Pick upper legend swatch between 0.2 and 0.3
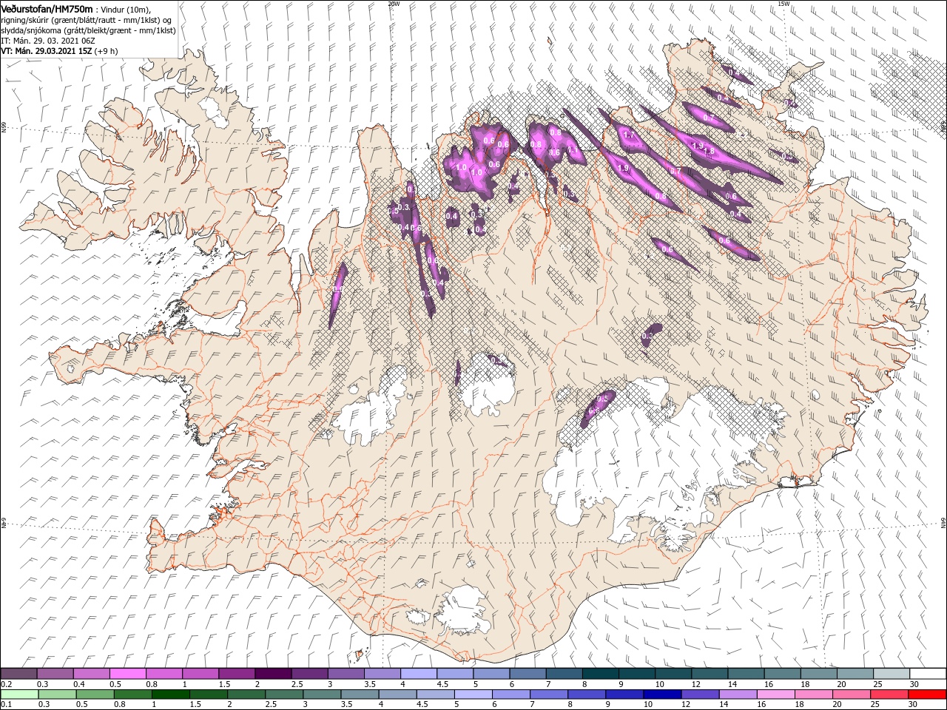The height and width of the screenshot is (710, 947). [x=18, y=674]
